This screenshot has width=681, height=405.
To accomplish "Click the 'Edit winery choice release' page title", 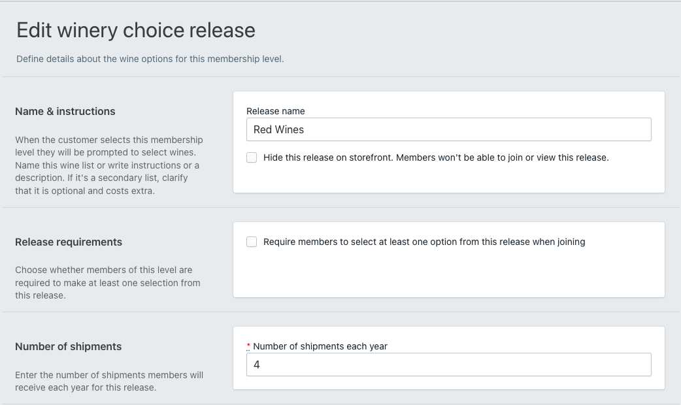I will tap(136, 31).
